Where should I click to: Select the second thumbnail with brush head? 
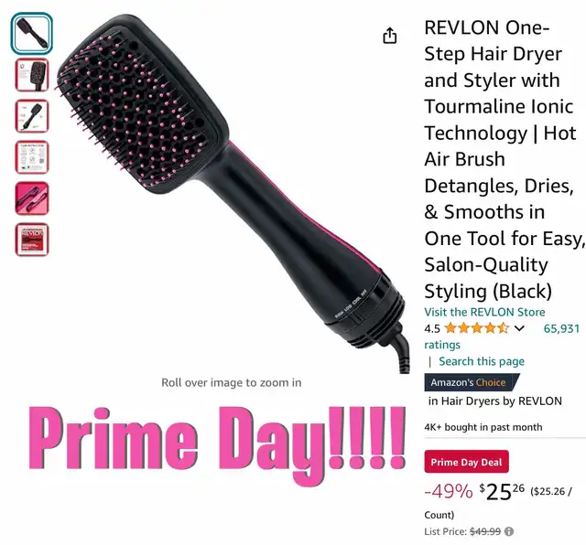click(32, 75)
